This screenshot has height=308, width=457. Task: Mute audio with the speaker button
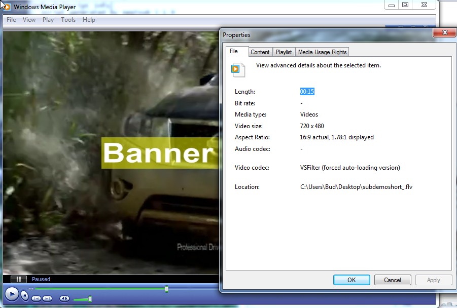tap(64, 298)
